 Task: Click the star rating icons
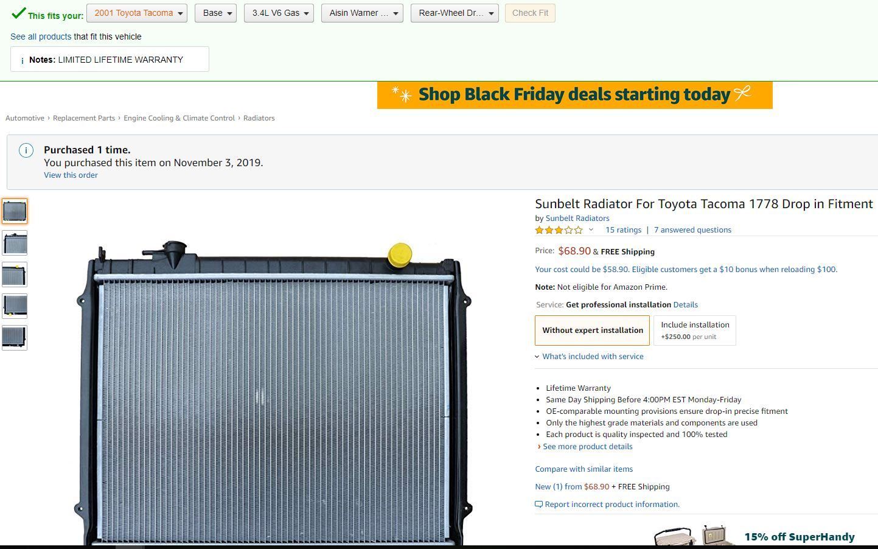click(559, 230)
